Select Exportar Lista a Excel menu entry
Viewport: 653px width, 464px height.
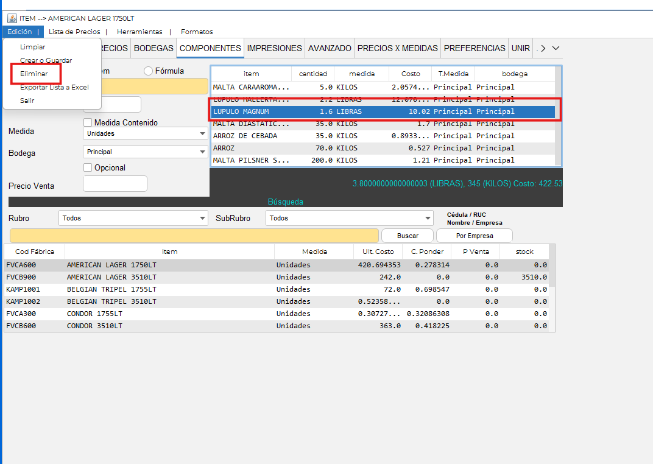click(x=54, y=87)
